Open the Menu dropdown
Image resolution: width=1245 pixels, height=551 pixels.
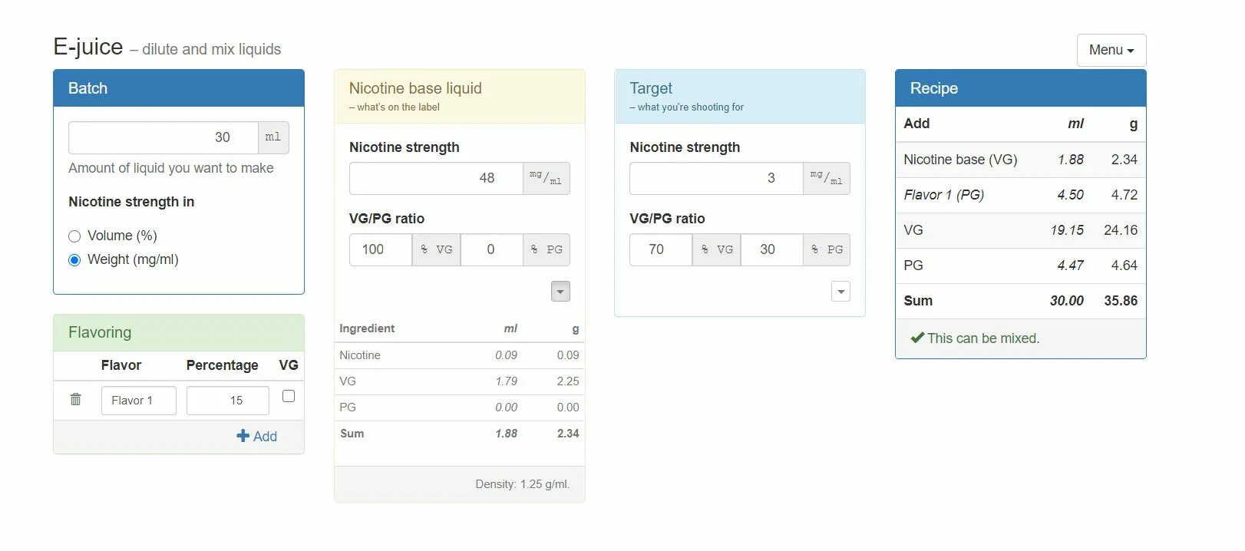pos(1111,50)
